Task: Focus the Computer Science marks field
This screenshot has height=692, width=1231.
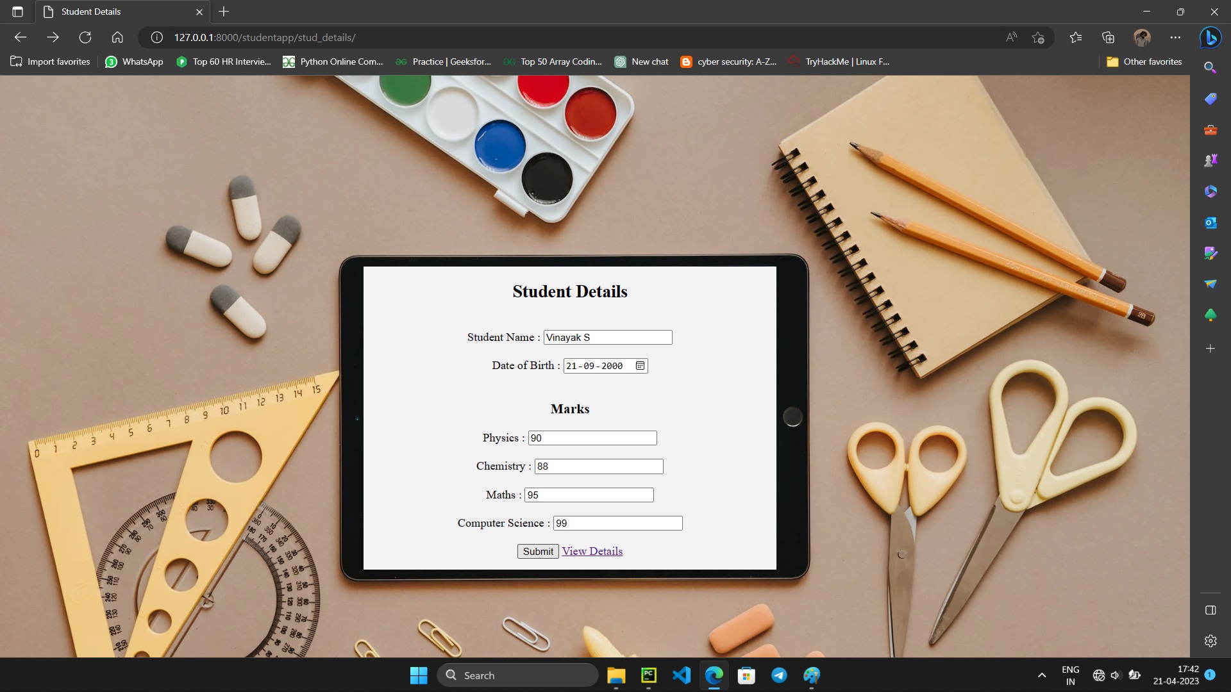Action: click(617, 523)
